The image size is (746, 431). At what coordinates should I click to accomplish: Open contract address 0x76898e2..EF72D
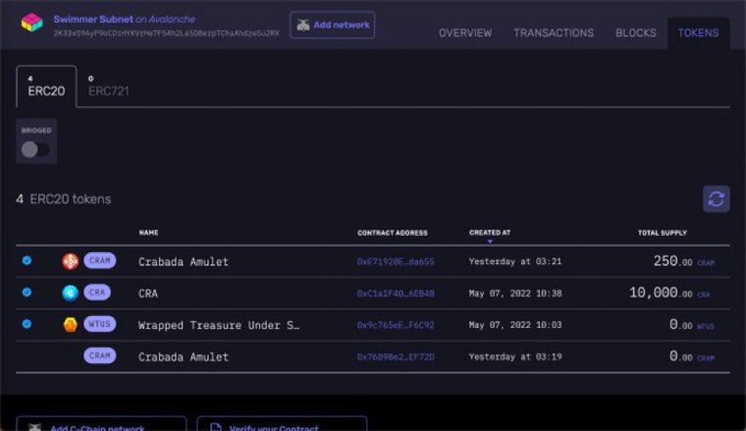[x=395, y=357]
